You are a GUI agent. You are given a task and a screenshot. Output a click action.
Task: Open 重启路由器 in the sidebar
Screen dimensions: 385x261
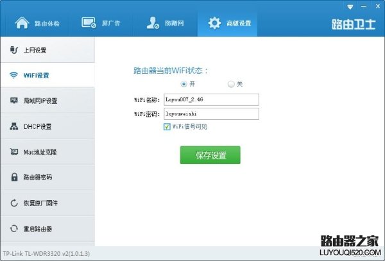(x=47, y=229)
